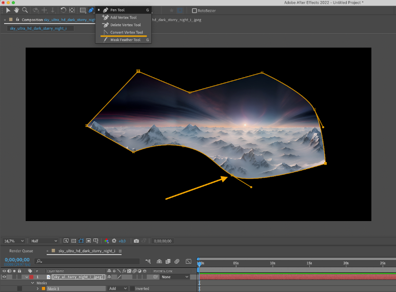Click the show channel RGB icon

tap(106, 241)
